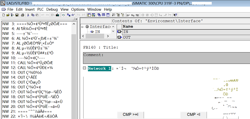The image size is (250, 119).
Task: Click the Insert new network icon
Action: pos(114,15)
